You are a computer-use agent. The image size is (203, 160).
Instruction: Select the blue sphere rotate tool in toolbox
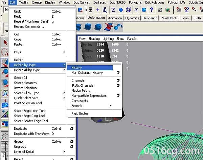(x=5, y=73)
